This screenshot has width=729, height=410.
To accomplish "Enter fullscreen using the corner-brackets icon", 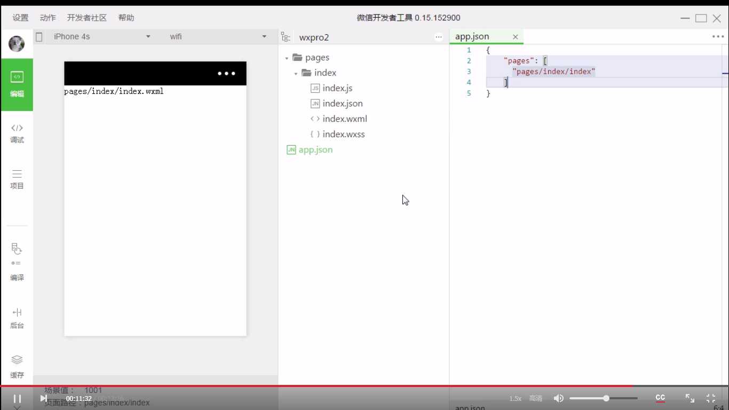I will (711, 398).
